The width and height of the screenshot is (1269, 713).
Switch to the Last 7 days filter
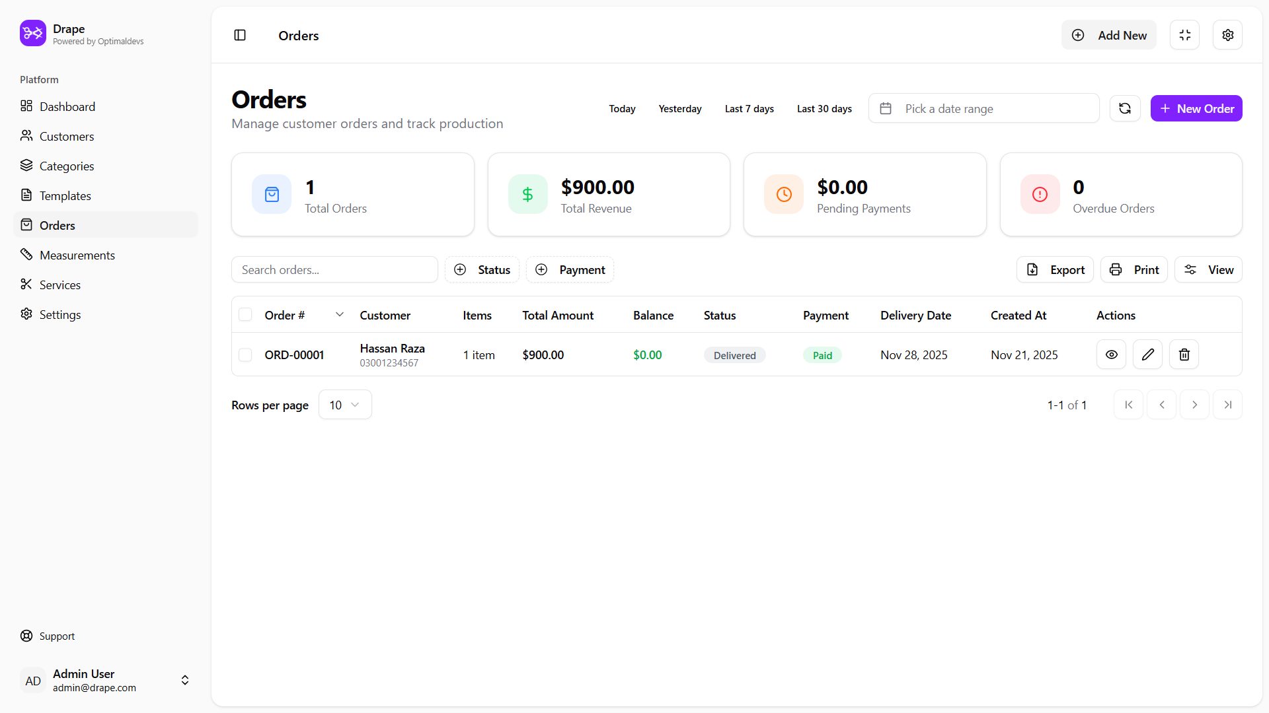[749, 108]
